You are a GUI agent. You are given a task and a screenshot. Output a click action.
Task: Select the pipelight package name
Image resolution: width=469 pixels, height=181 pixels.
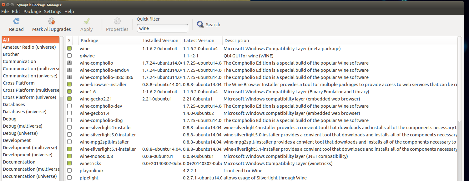[89, 178]
